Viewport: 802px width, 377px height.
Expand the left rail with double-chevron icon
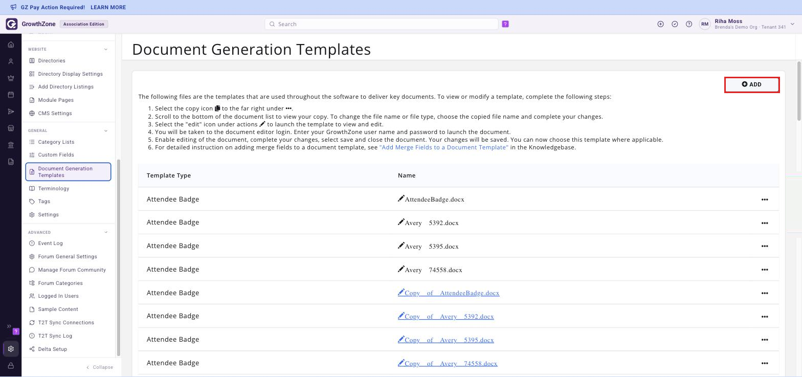coord(9,326)
